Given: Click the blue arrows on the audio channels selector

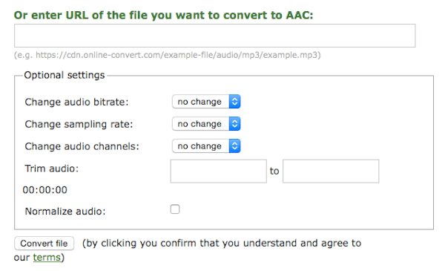Looking at the screenshot, I should click(234, 146).
